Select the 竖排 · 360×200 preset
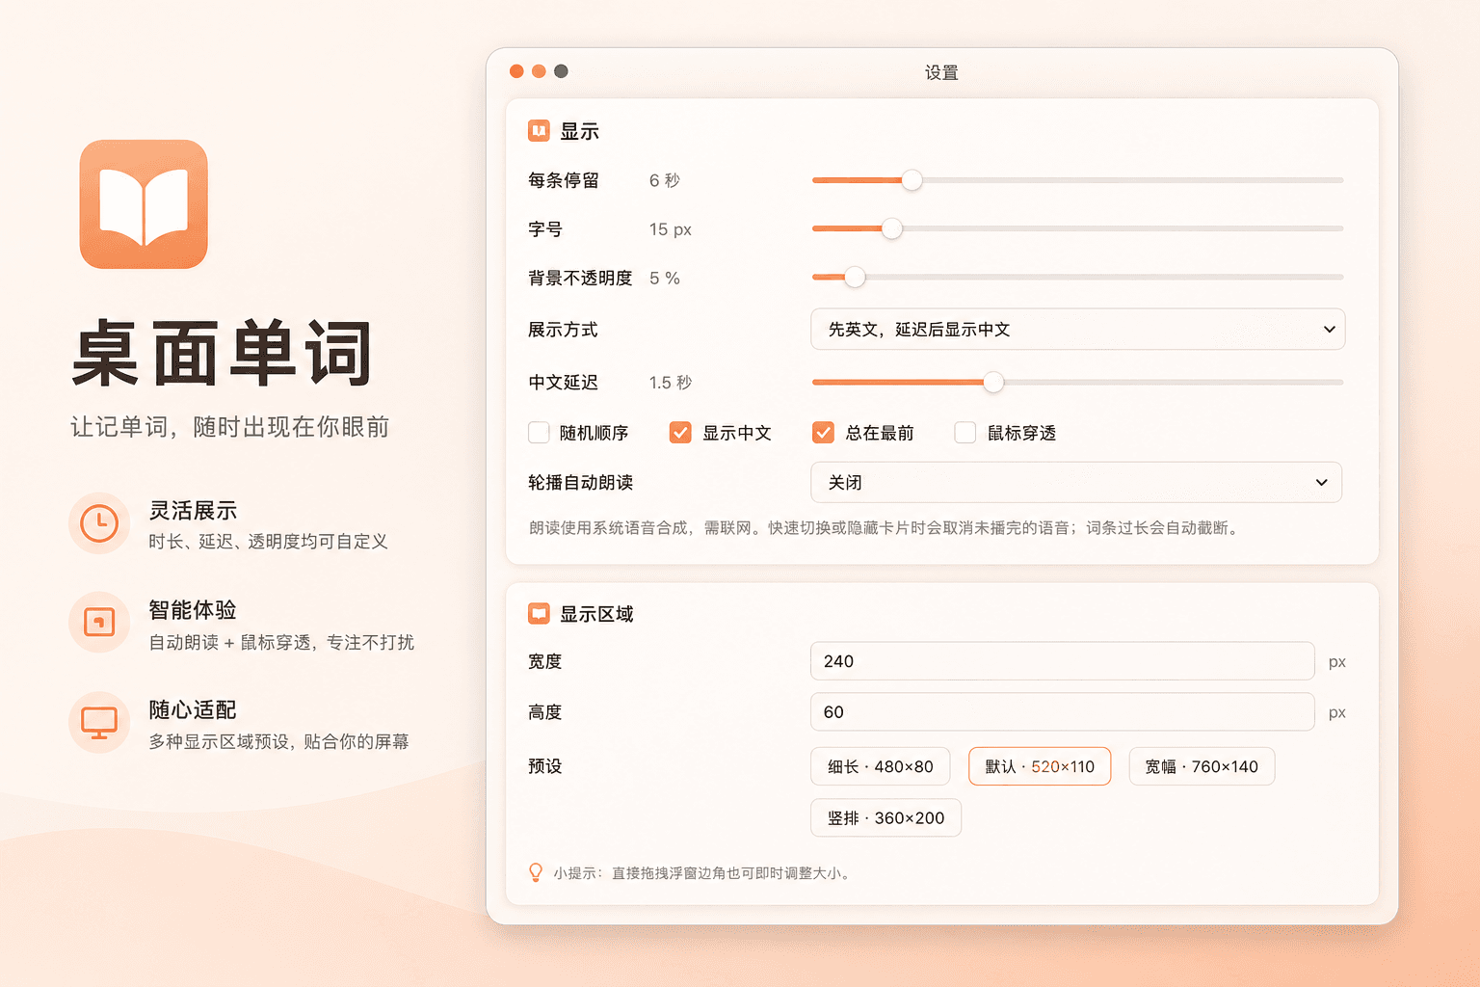 click(885, 817)
